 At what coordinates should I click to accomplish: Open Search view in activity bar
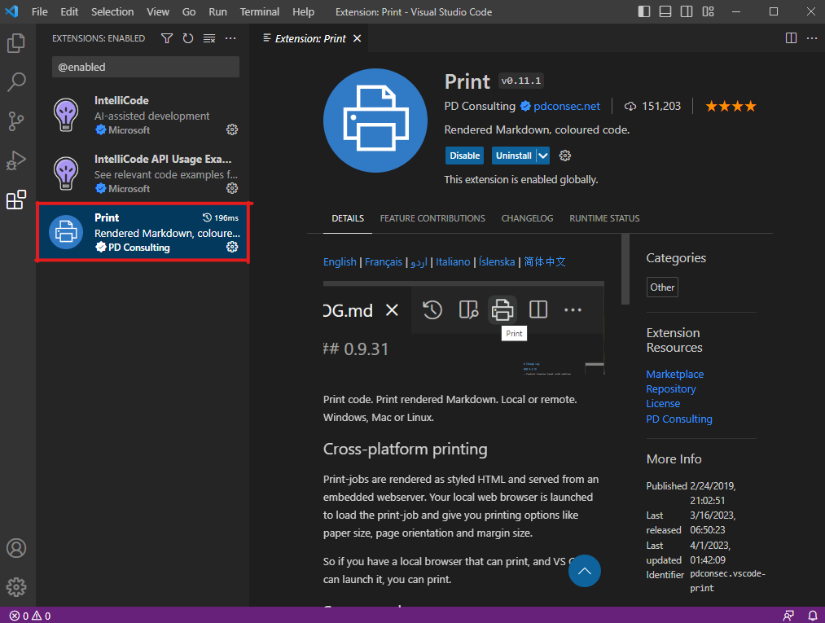(16, 82)
